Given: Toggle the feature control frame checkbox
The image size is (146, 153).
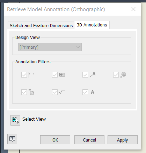Looking at the screenshot, I should 55,75.
